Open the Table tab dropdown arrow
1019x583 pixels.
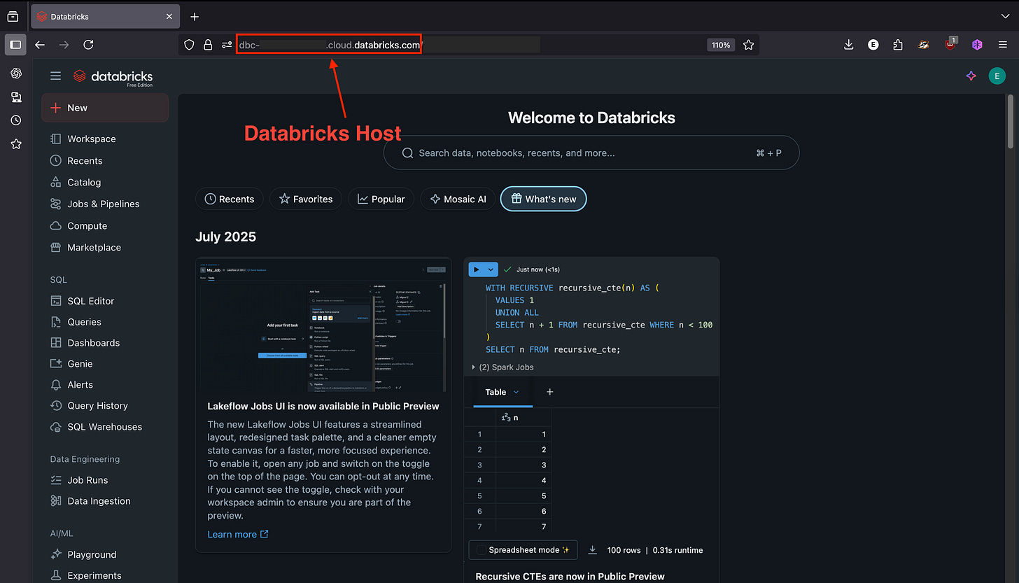[x=516, y=392]
